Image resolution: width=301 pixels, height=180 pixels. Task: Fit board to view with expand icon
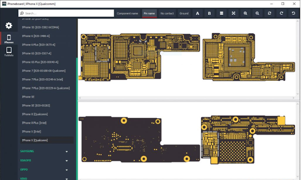[233, 13]
